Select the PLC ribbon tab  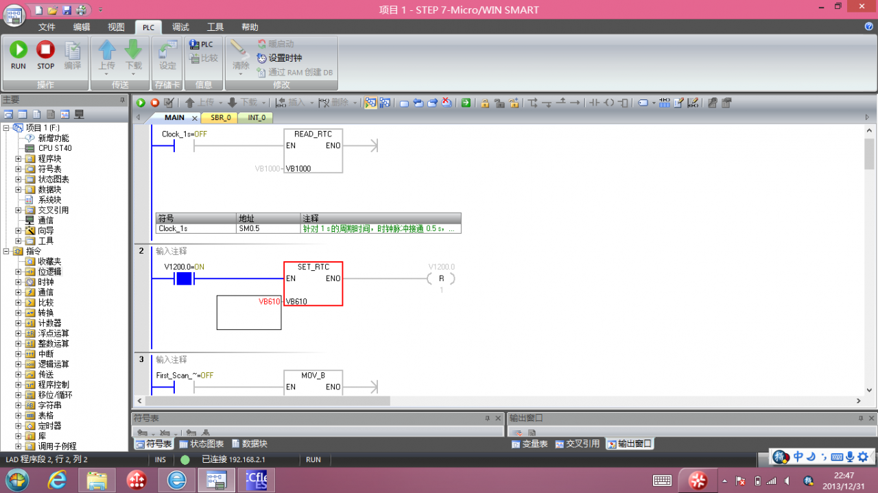tap(148, 27)
